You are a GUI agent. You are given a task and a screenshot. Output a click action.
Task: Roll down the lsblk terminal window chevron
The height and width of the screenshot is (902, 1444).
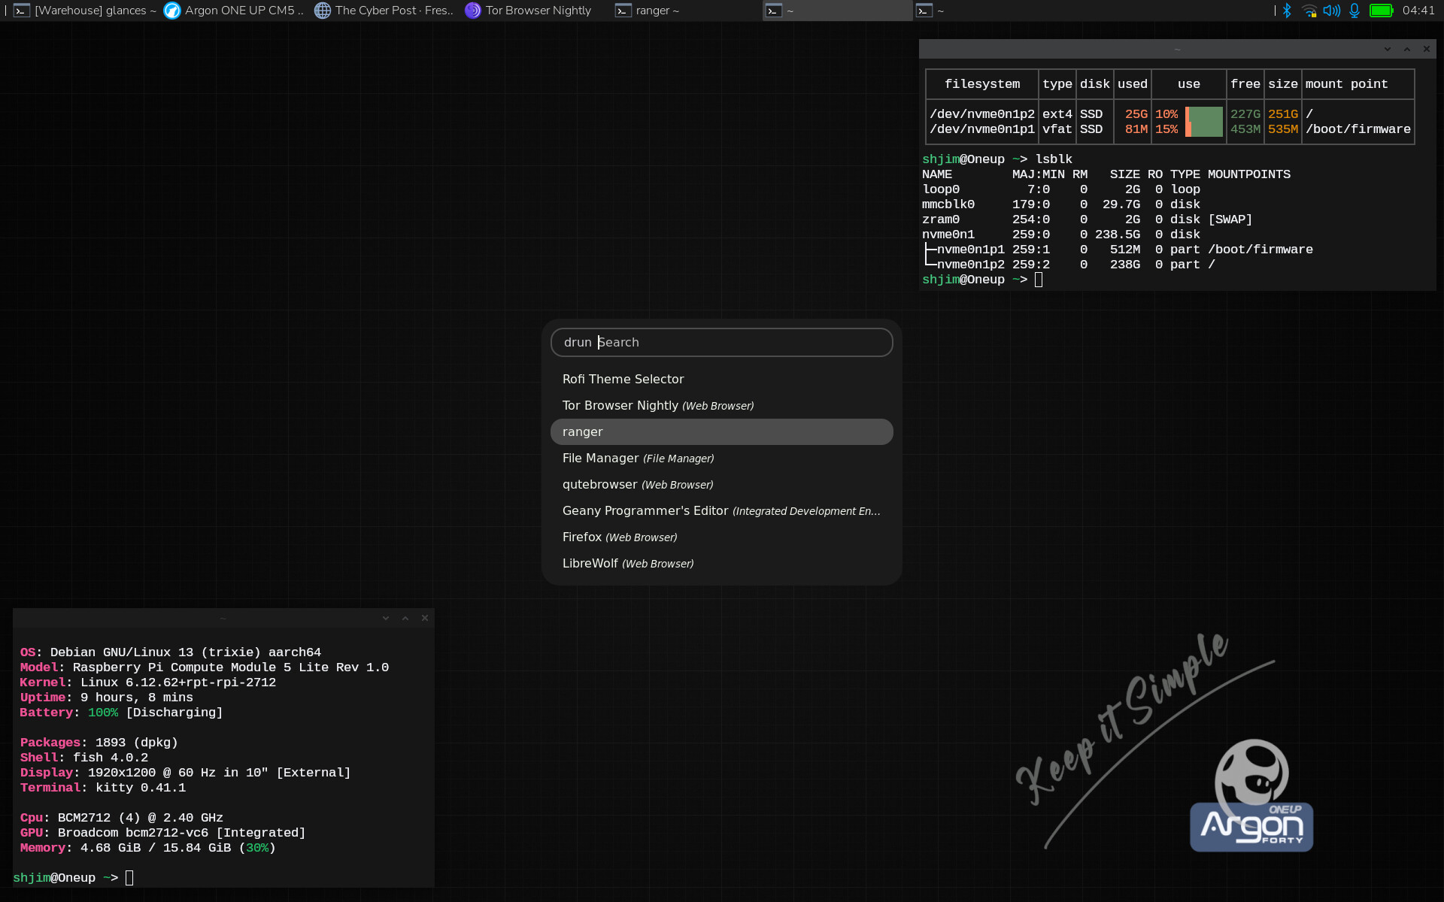point(1388,49)
